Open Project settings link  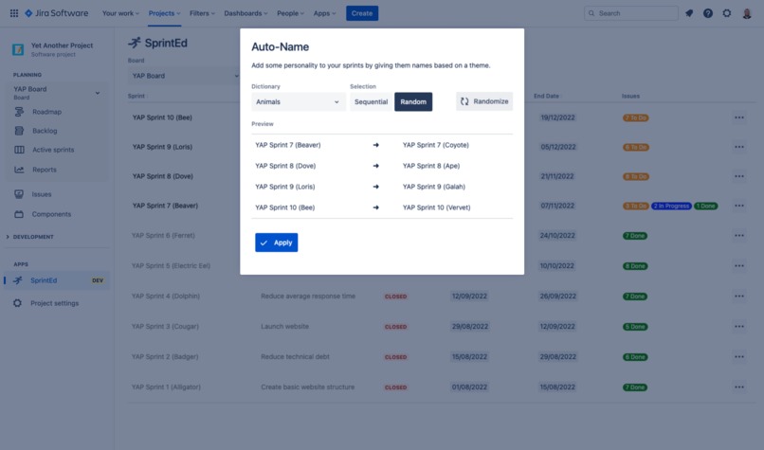pos(55,303)
